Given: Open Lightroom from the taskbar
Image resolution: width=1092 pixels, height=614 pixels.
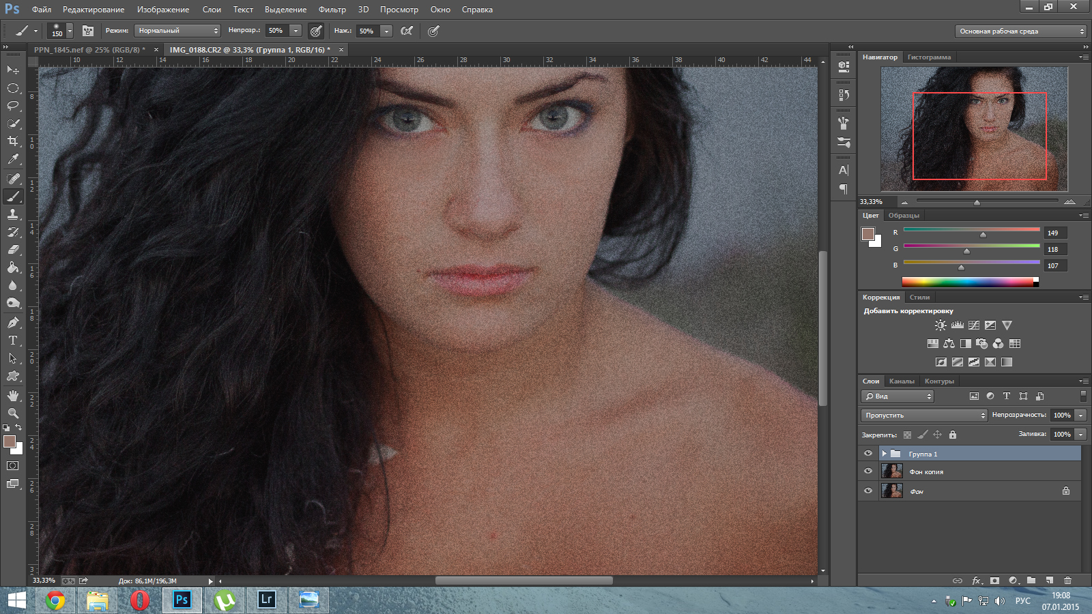Looking at the screenshot, I should tap(266, 600).
